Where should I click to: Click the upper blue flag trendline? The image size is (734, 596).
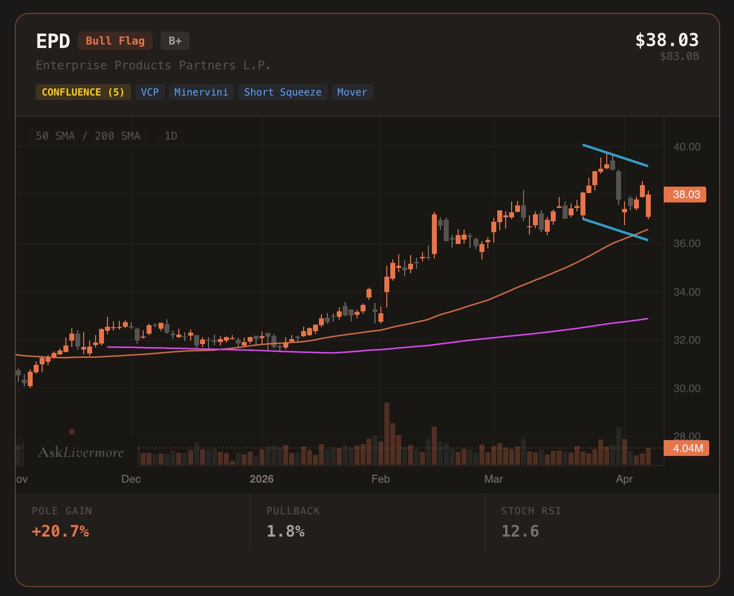coord(614,154)
